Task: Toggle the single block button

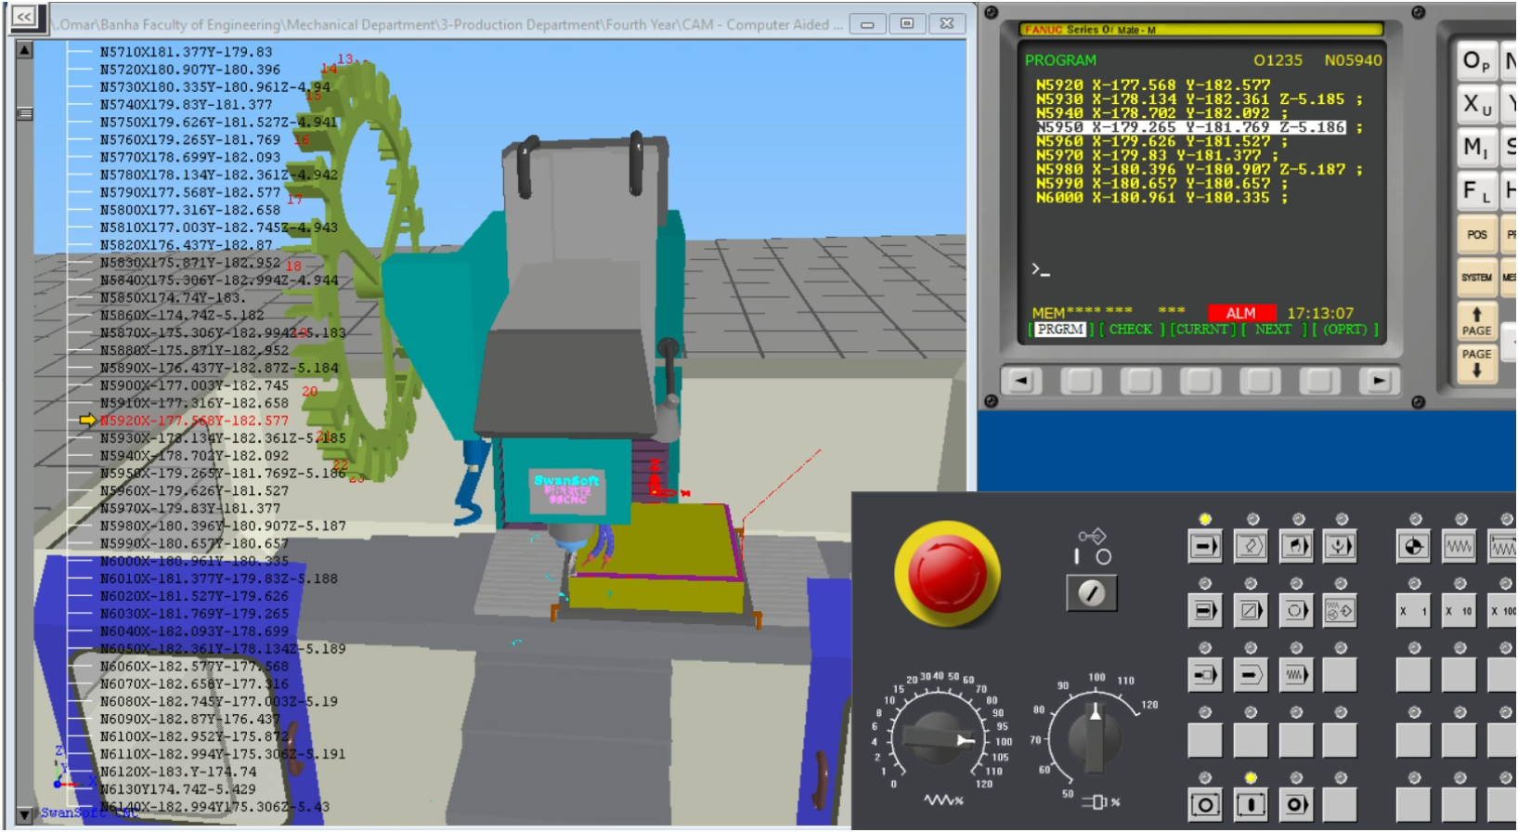Action: pos(1205,610)
